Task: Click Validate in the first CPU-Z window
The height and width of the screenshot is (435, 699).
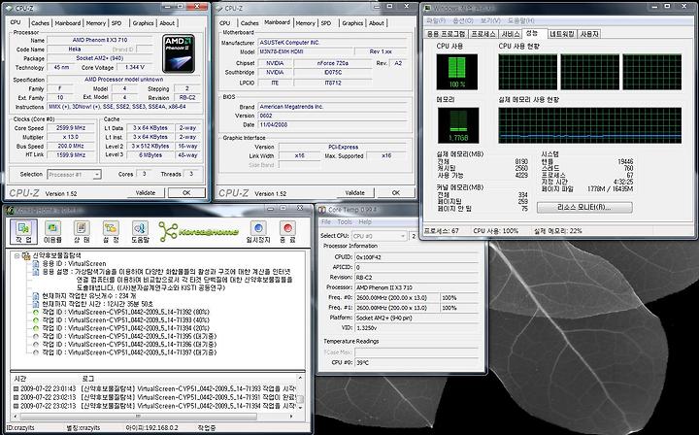Action: 146,193
